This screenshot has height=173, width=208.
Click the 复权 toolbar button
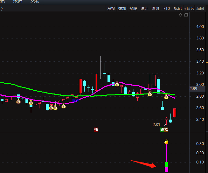pyautogui.click(x=111, y=9)
